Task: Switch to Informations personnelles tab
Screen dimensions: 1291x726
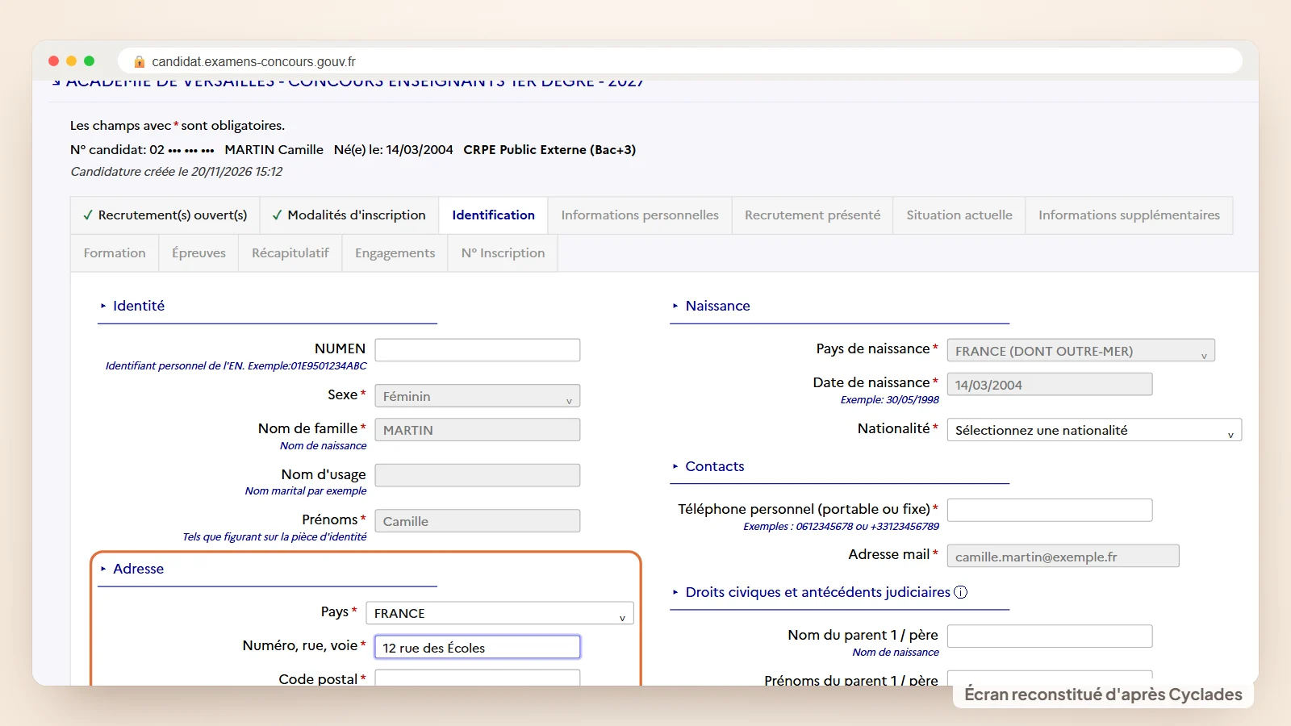Action: (x=640, y=215)
